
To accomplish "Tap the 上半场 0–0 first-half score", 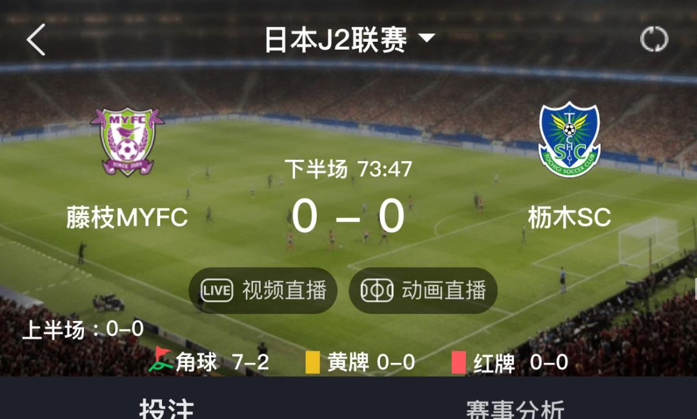I will 83,329.
